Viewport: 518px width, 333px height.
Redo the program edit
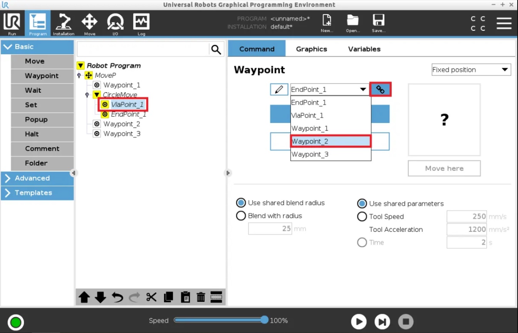tap(134, 297)
